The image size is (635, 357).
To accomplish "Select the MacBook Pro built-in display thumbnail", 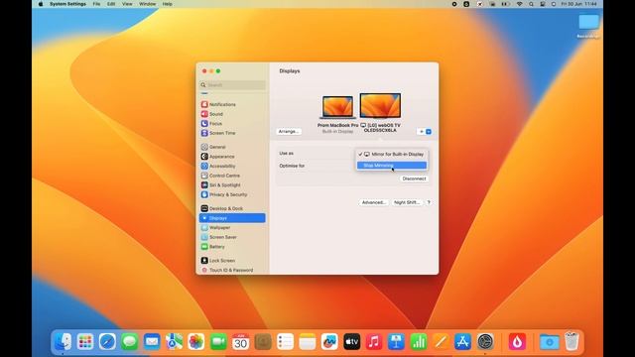I will [337, 107].
